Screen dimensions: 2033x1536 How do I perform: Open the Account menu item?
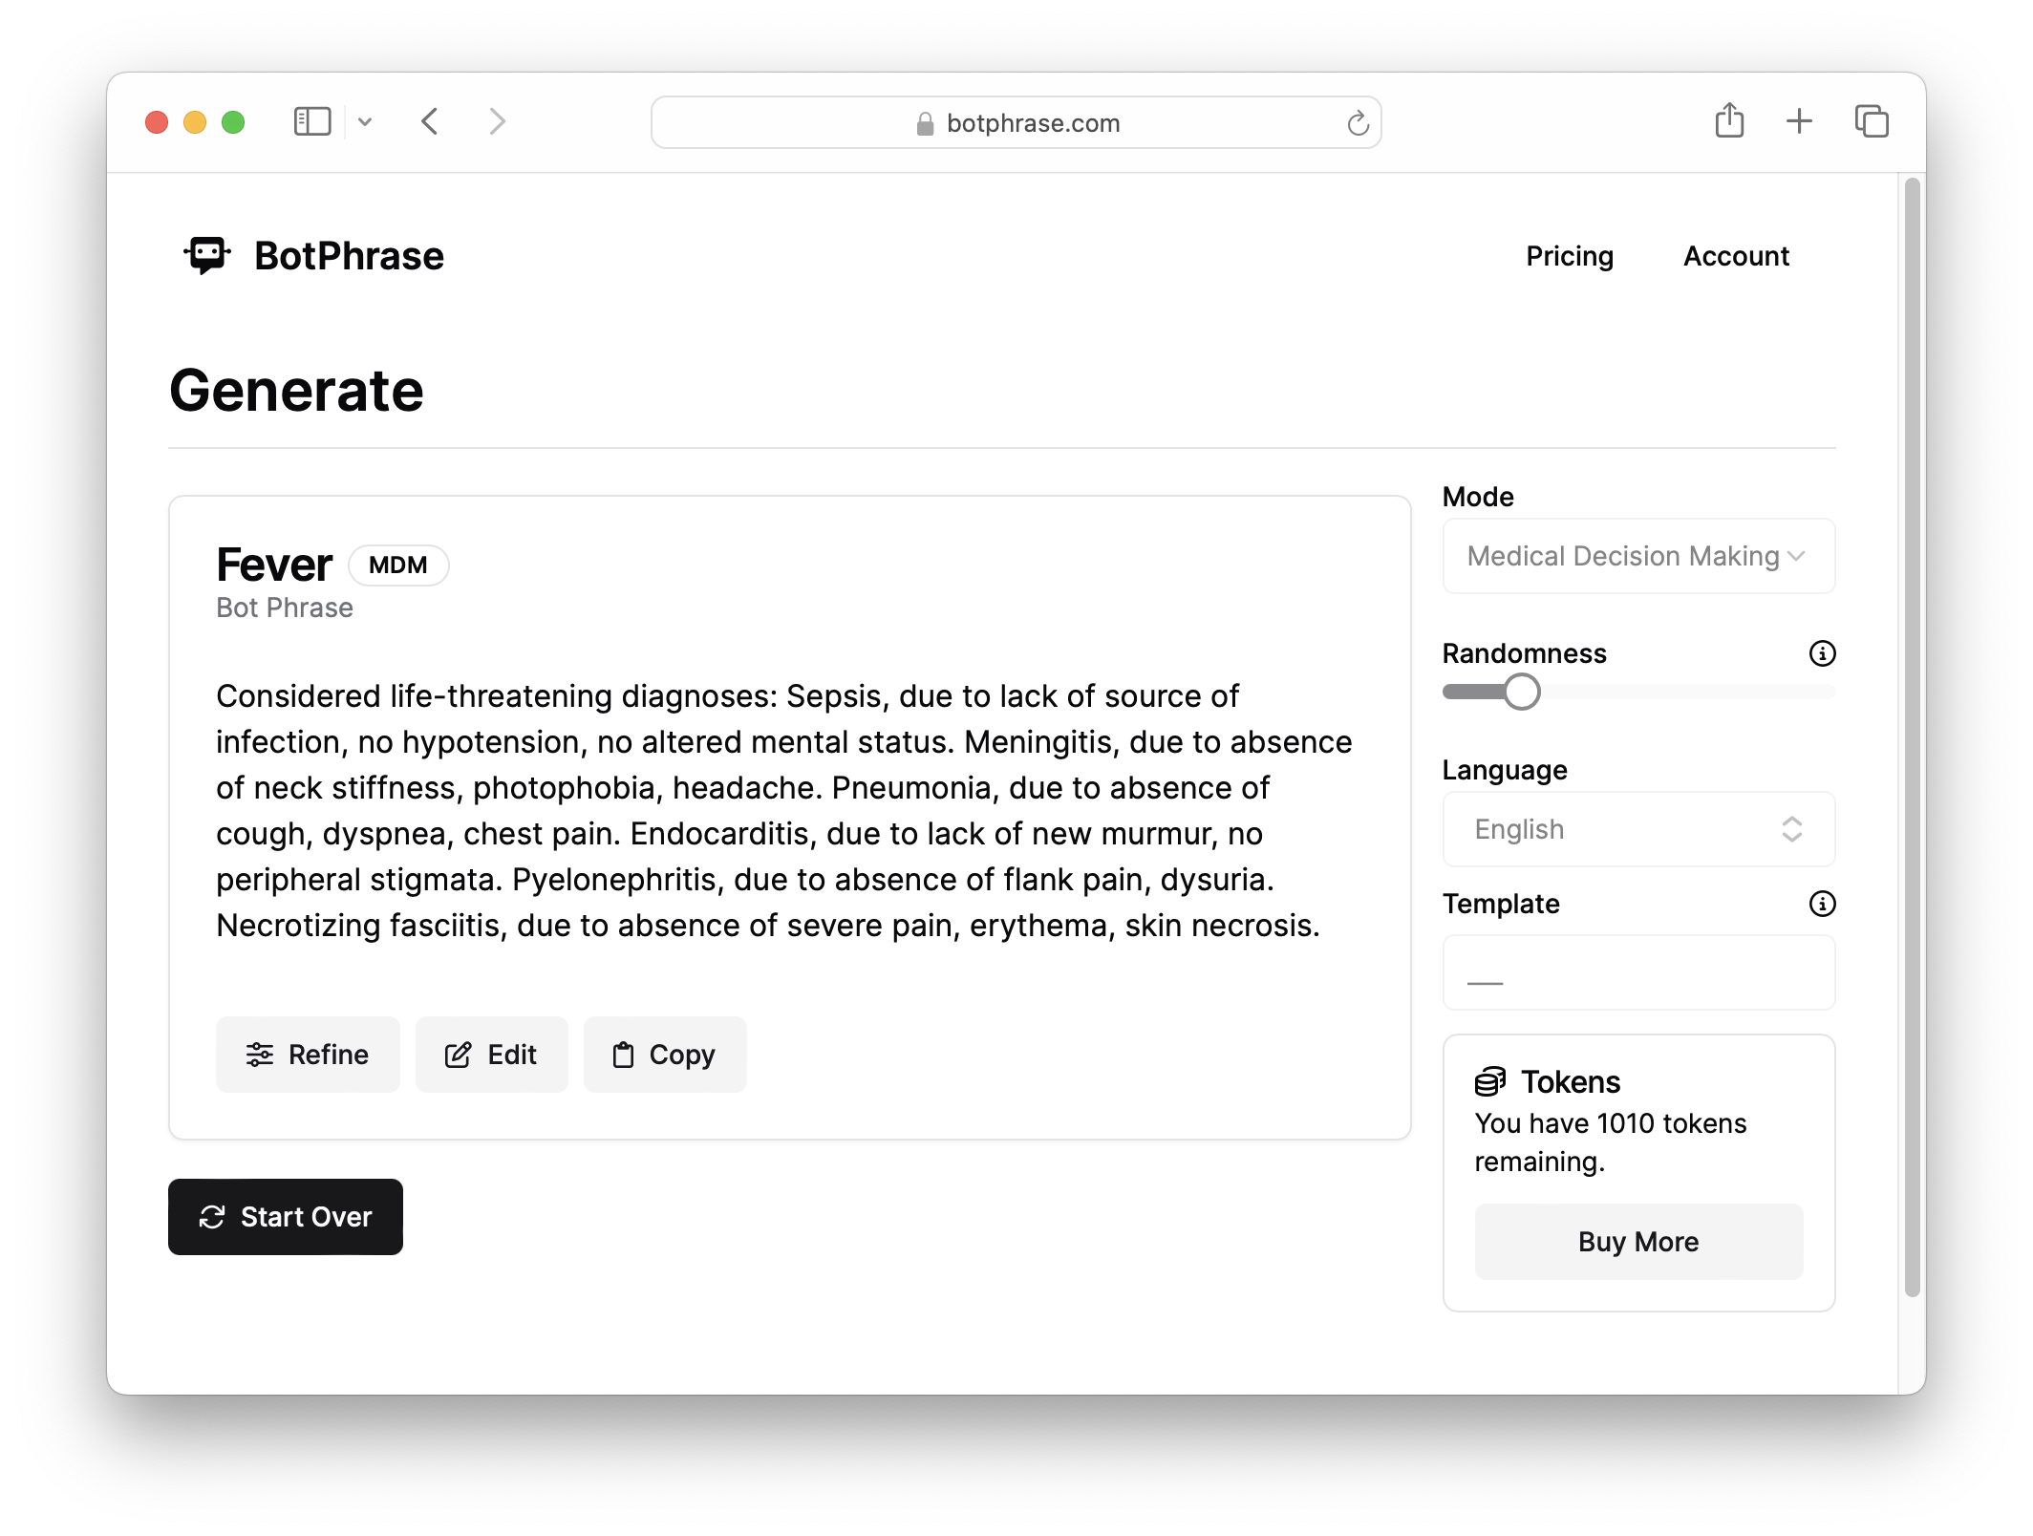pos(1736,256)
